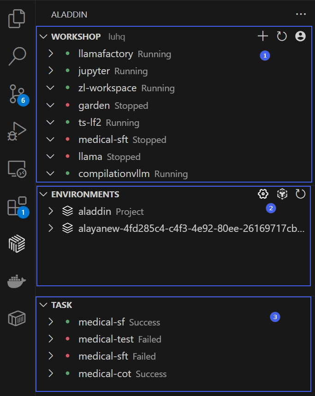Open the Remote Explorer view

(x=17, y=169)
